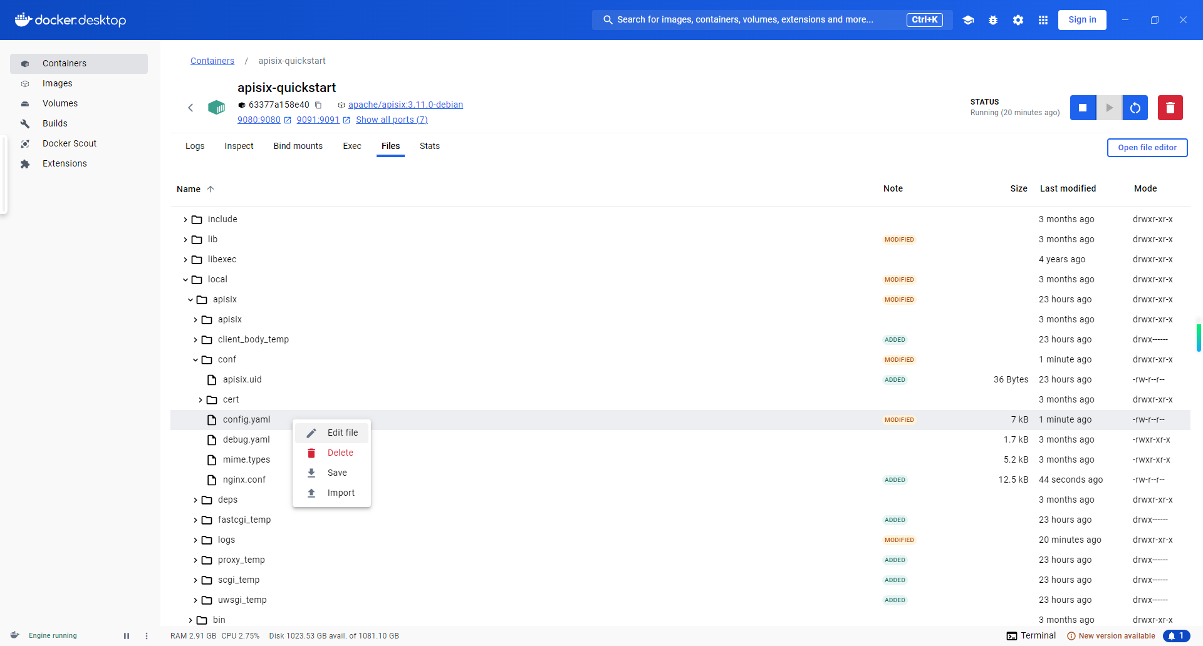
Task: Open engine options three-dot menu
Action: [147, 636]
